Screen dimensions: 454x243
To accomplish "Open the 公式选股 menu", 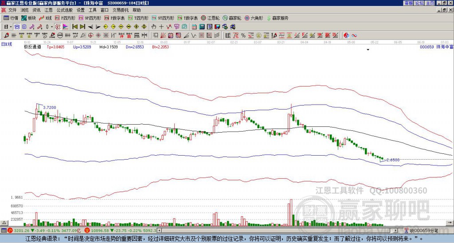I will pyautogui.click(x=65, y=10).
